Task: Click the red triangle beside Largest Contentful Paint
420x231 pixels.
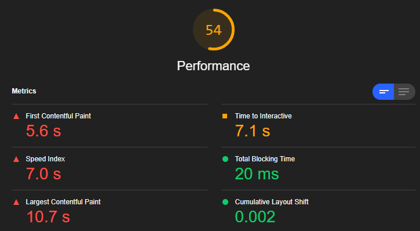Action: click(16, 202)
